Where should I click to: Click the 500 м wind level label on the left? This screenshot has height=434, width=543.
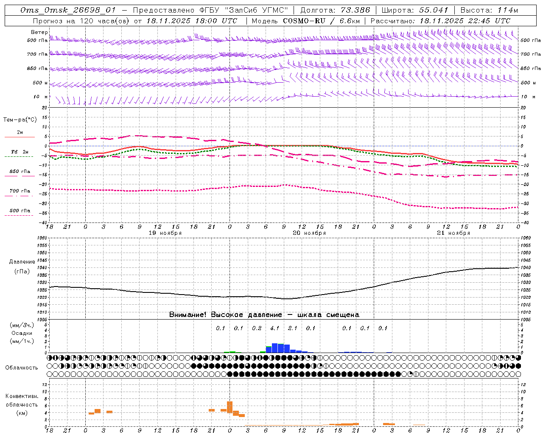pyautogui.click(x=40, y=83)
